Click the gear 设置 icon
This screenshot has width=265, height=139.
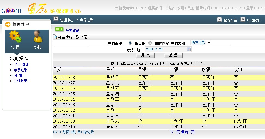click(15, 37)
